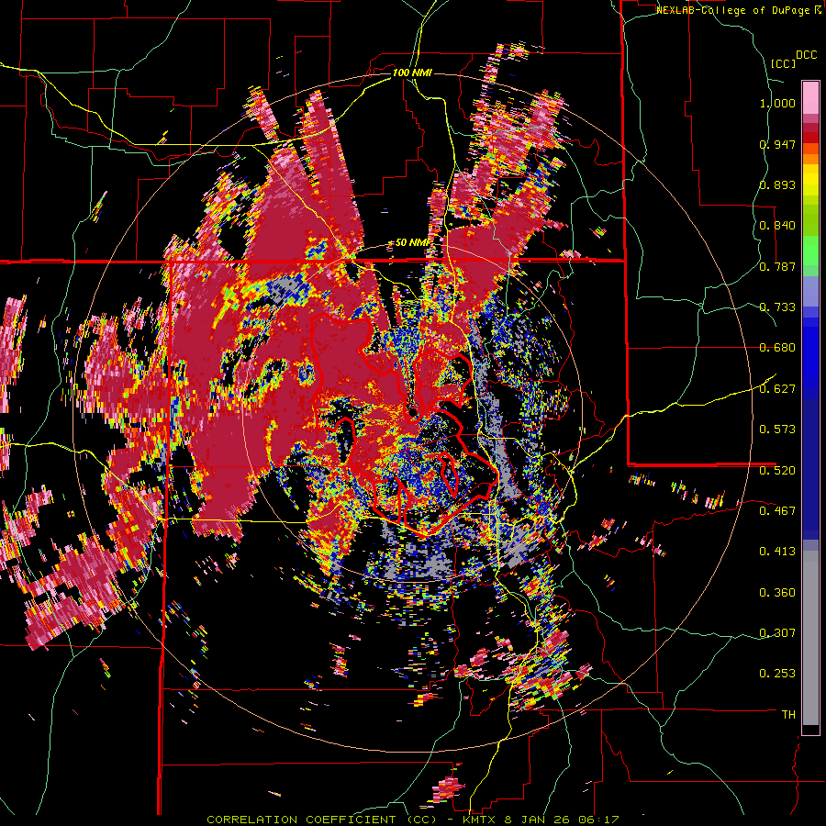Click the DCC product label
Image resolution: width=826 pixels, height=826 pixels.
tap(806, 55)
